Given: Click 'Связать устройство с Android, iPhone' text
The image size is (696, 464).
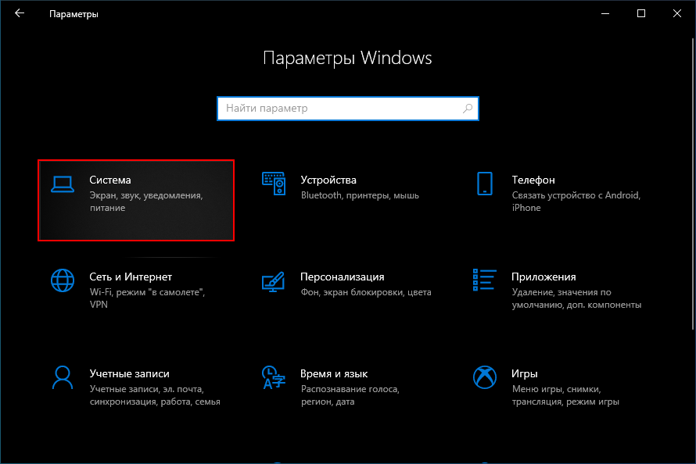Looking at the screenshot, I should 576,202.
